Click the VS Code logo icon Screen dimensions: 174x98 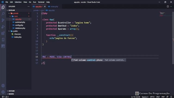click(x=2, y=2)
